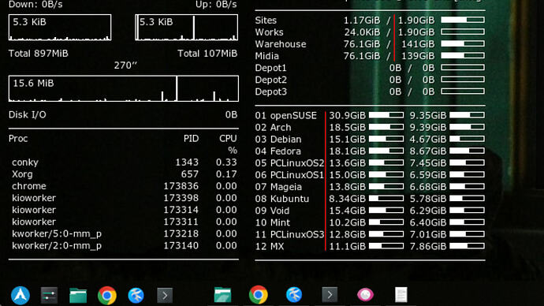Open the system settings sliders icon
Image resolution: width=544 pixels, height=306 pixels.
coord(49,296)
